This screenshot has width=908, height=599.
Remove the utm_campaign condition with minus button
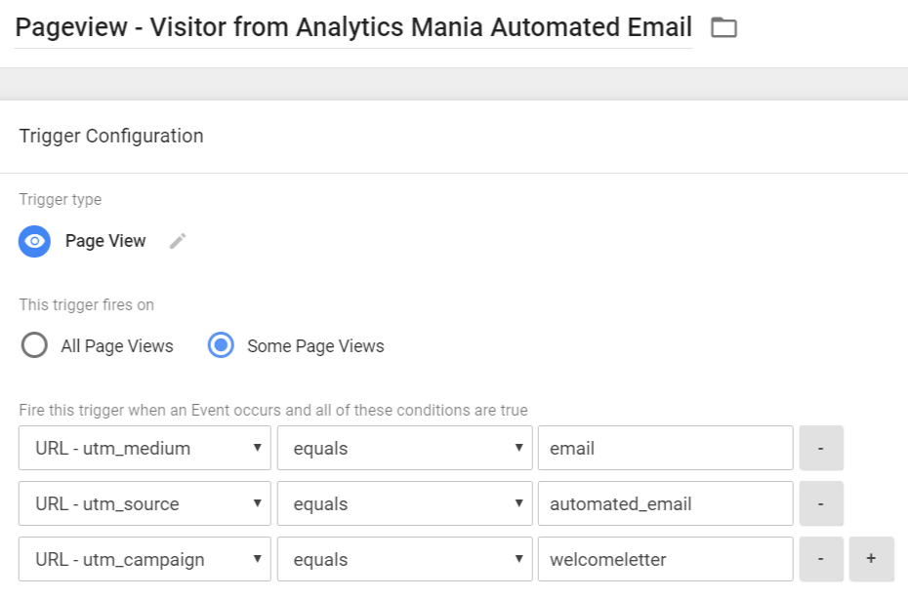click(x=821, y=560)
